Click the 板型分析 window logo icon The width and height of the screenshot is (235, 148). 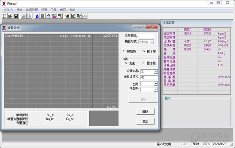pos(4,28)
